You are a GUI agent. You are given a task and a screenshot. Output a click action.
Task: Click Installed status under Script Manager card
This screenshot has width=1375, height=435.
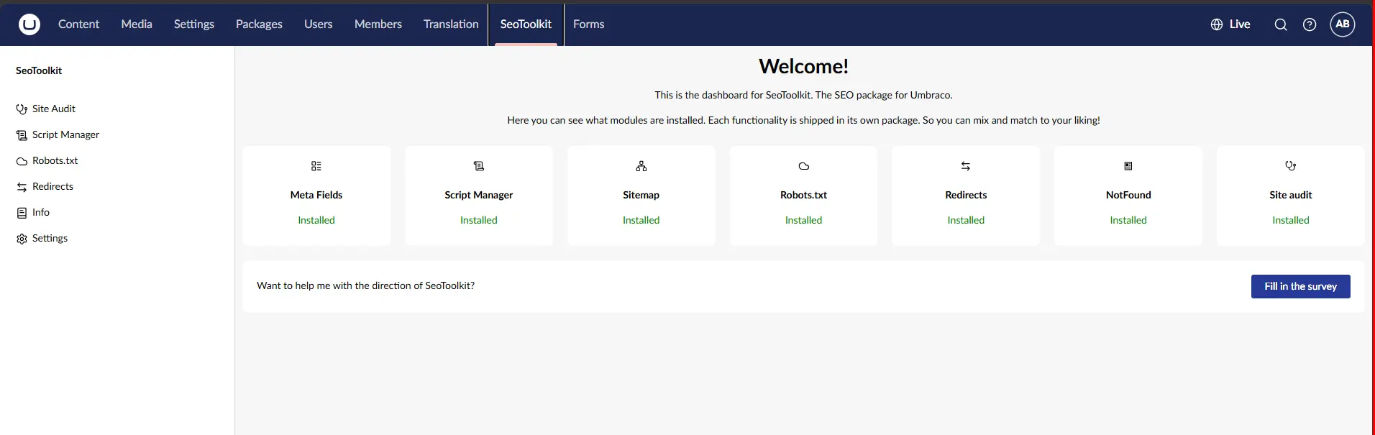[479, 220]
